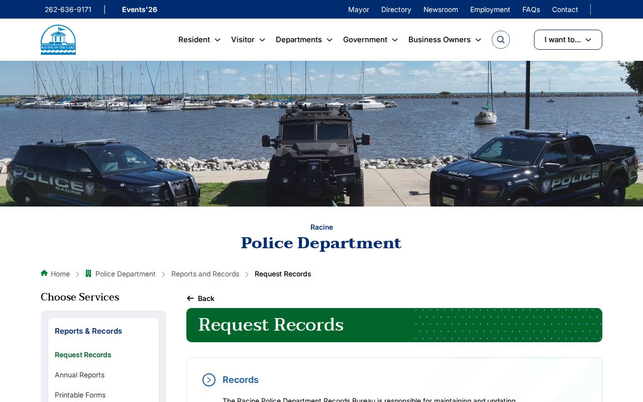The image size is (643, 402).
Task: Expand the Visitor menu
Action: click(x=248, y=40)
